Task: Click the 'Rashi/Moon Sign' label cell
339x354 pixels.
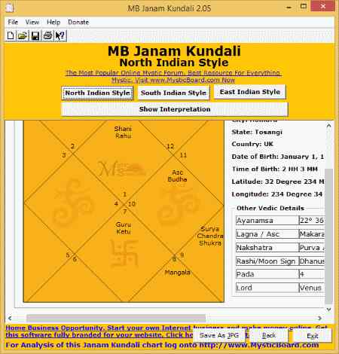Action: 267,261
